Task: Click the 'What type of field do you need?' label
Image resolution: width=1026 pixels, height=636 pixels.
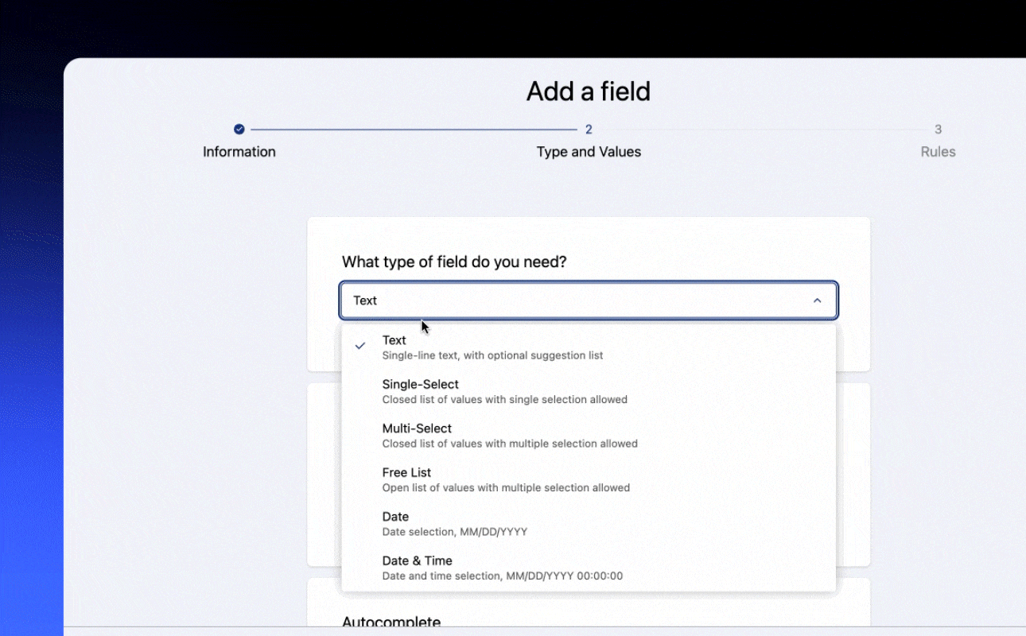Action: point(454,262)
